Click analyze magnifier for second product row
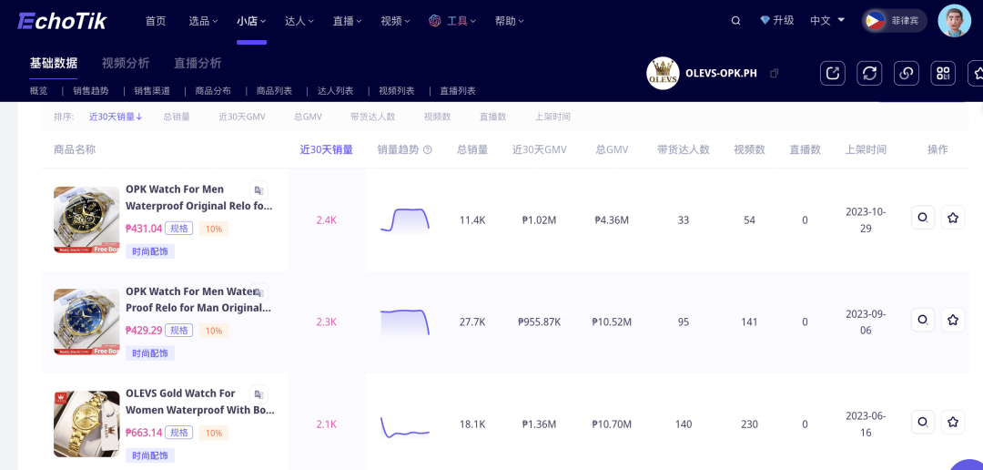983x470 pixels. pos(923,320)
